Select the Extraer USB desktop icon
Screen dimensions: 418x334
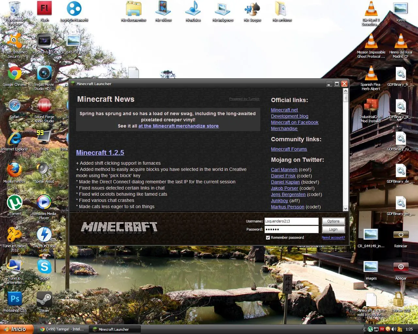[x=401, y=302]
